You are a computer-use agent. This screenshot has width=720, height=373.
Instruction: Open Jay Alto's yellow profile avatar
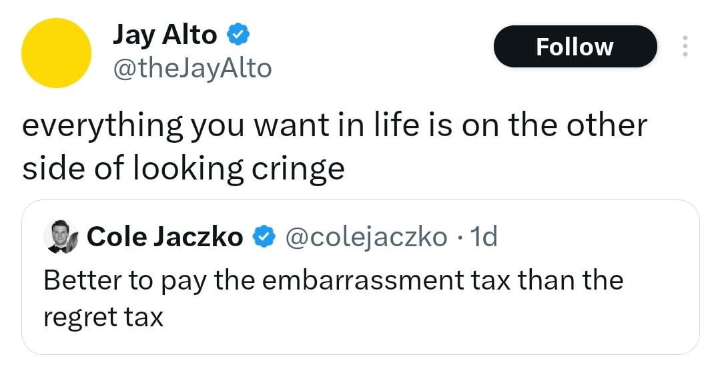click(x=56, y=53)
